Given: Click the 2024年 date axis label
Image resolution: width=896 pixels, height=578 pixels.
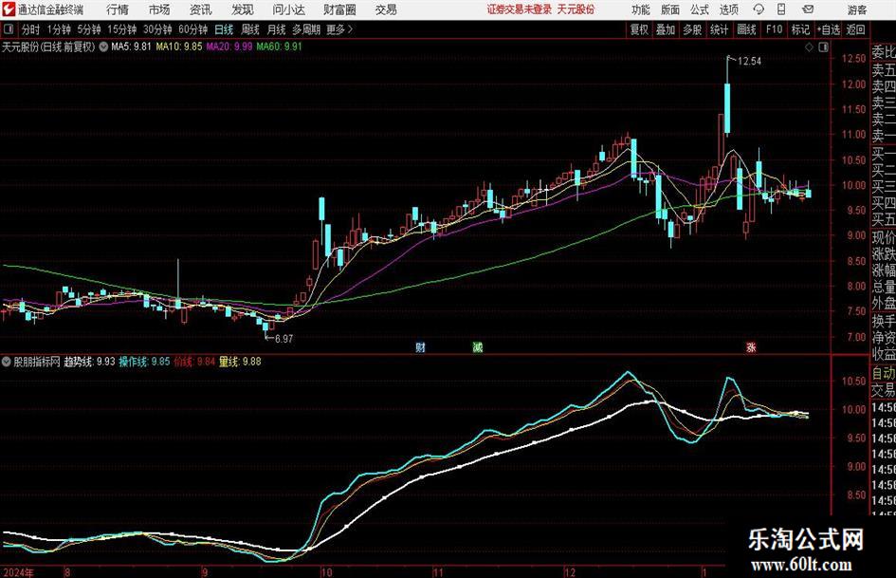Looking at the screenshot, I should 18,572.
